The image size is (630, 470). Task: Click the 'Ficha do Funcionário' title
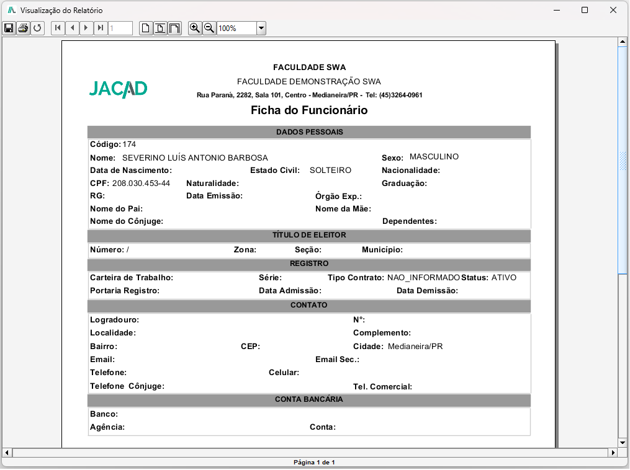309,110
